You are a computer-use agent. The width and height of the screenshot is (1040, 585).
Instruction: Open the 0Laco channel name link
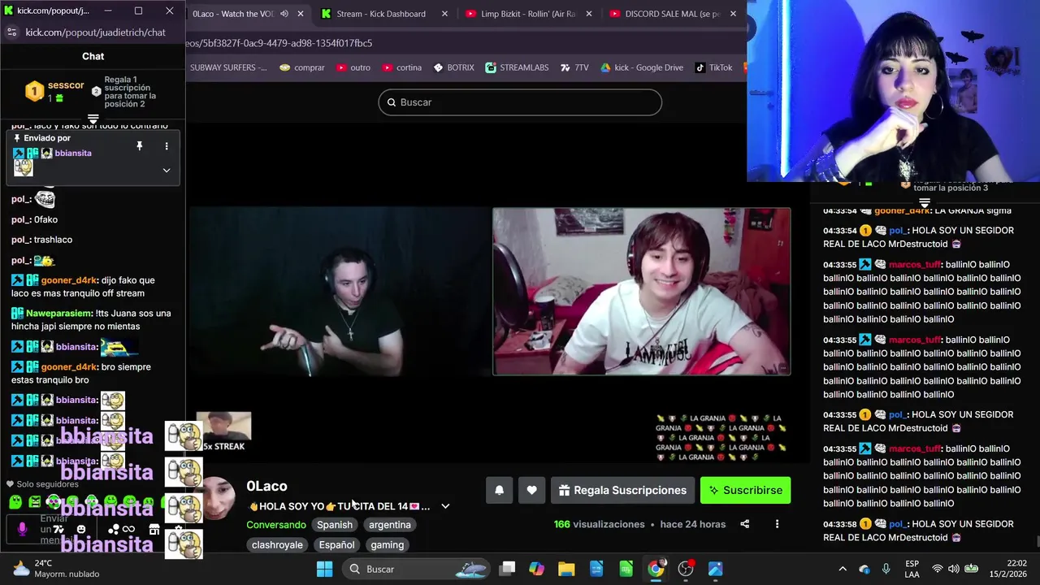click(x=266, y=486)
